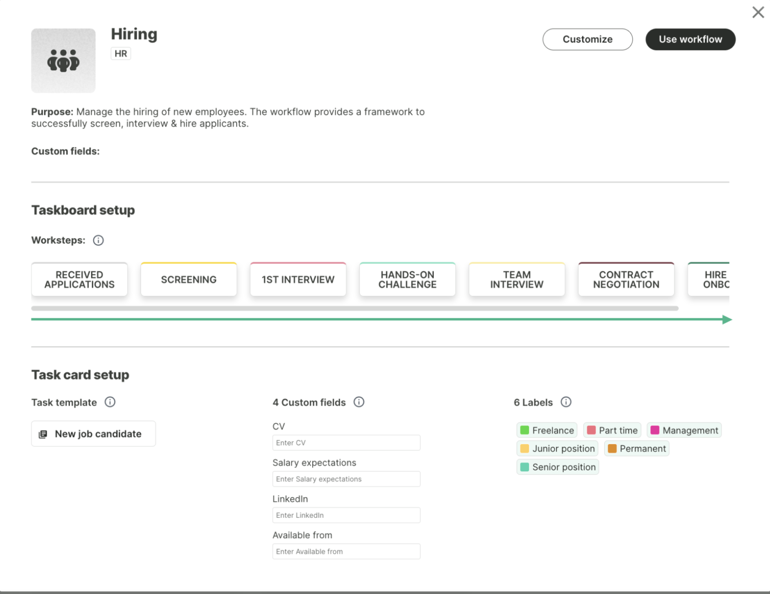
Task: Click the green Freelance label swatch
Action: 524,430
